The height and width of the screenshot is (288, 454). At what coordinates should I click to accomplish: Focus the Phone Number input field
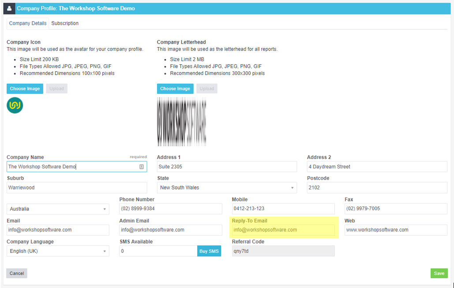(x=171, y=209)
